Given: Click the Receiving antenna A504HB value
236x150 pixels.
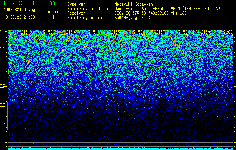Looking at the screenshot, I should pyautogui.click(x=132, y=18).
